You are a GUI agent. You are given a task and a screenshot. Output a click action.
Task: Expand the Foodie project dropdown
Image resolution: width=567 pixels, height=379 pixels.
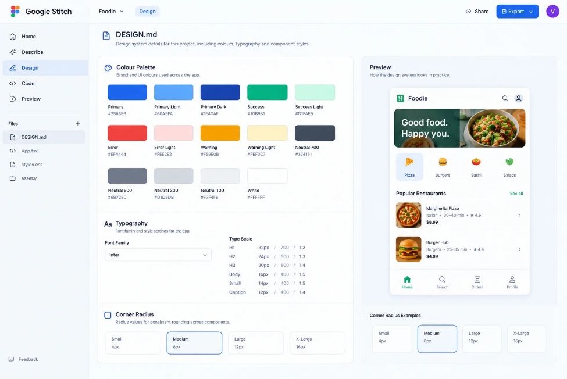(111, 11)
